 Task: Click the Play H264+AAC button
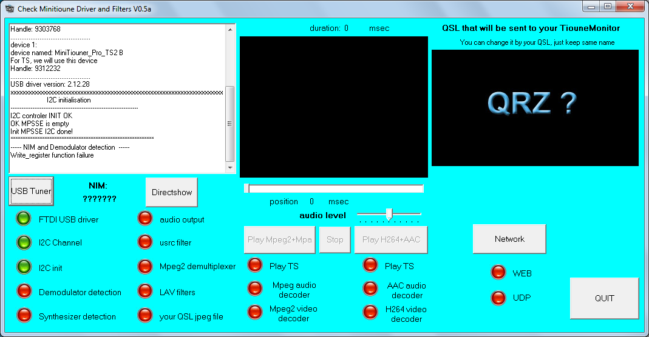(391, 239)
